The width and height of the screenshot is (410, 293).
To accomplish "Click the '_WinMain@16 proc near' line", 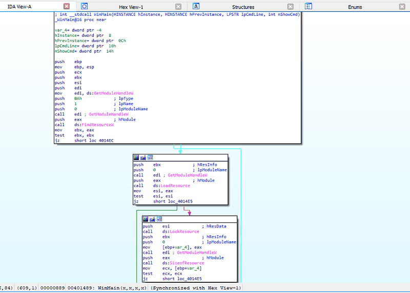I will pos(80,19).
